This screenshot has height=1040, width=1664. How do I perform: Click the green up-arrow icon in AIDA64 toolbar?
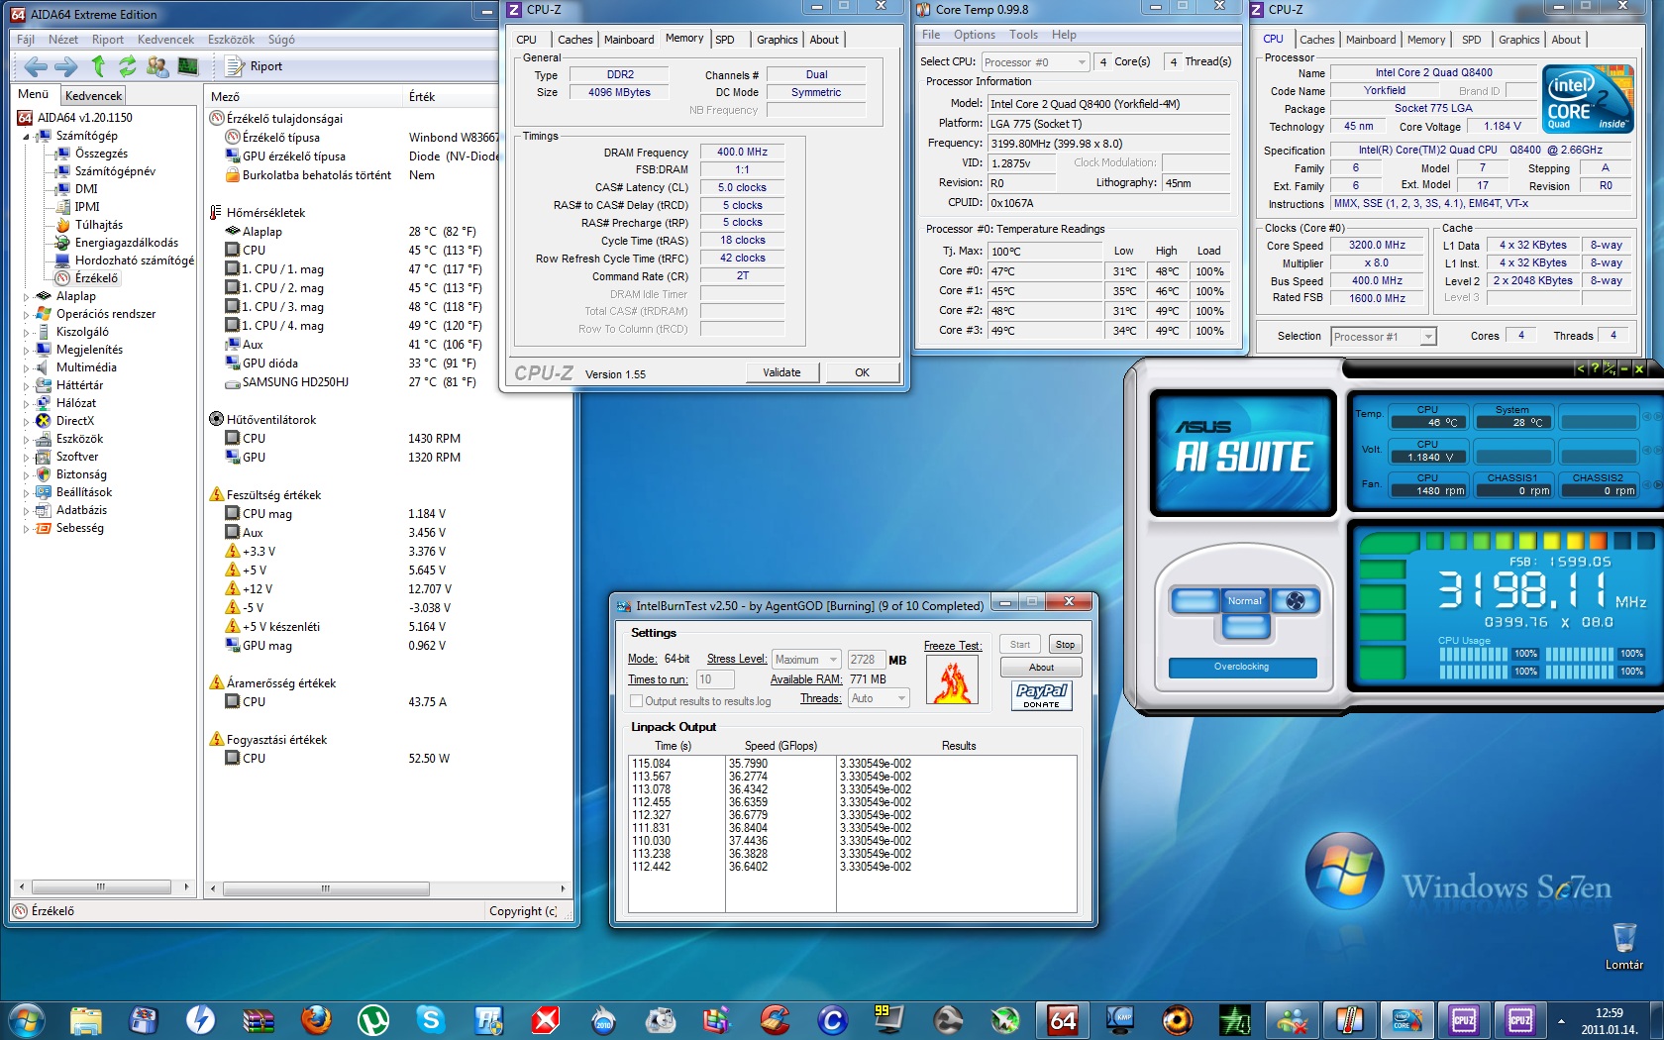point(98,66)
